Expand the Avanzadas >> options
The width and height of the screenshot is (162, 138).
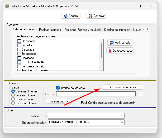(59, 101)
